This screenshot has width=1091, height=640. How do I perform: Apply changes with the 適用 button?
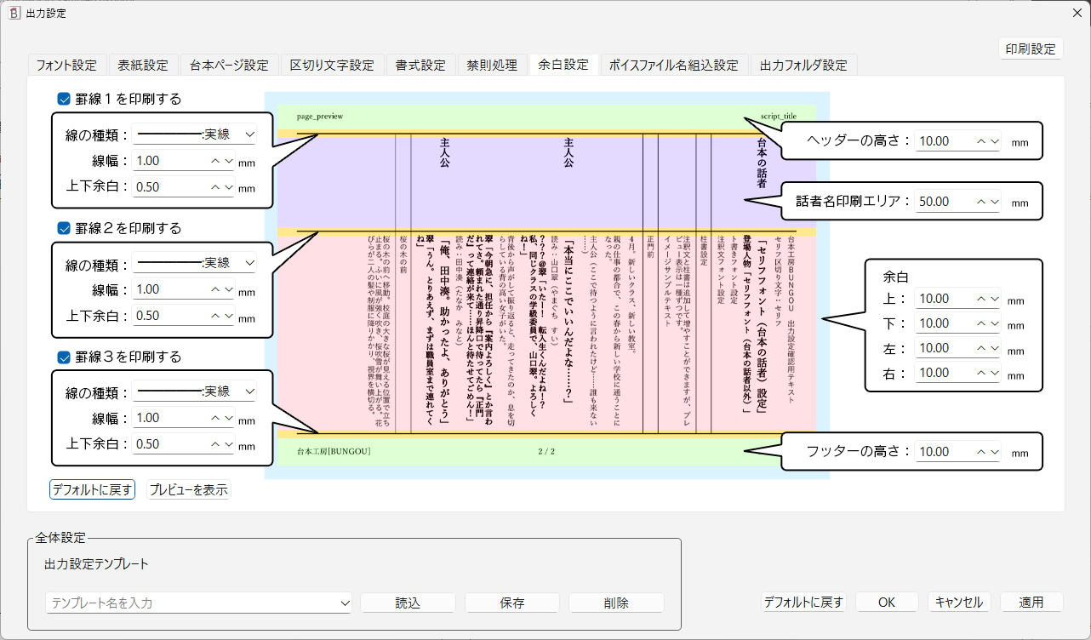[x=1031, y=602]
